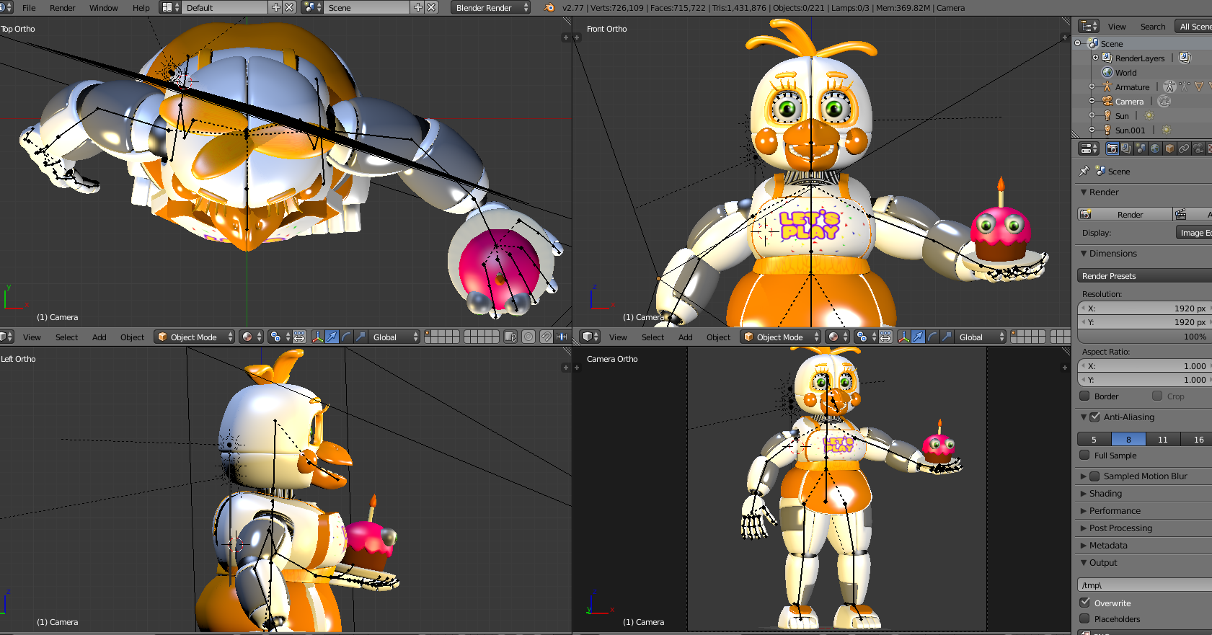Click the Sun.001 lamp data icon

1166,130
